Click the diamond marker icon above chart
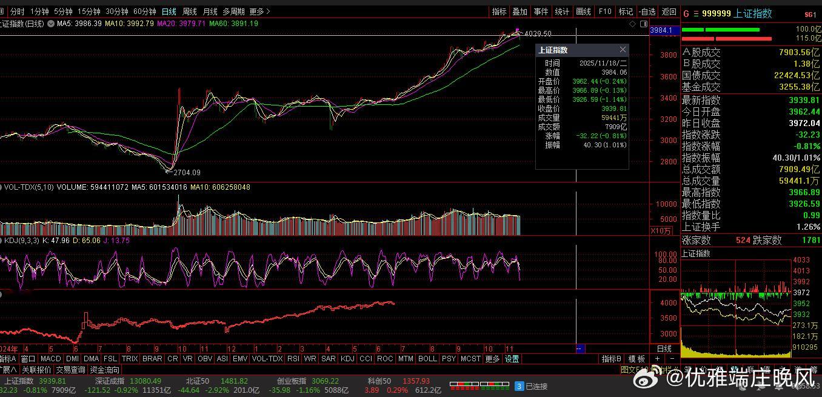 click(x=633, y=24)
